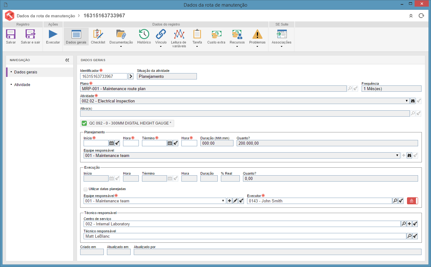Open the Execução Equipe responsável dropdown

pos(224,201)
